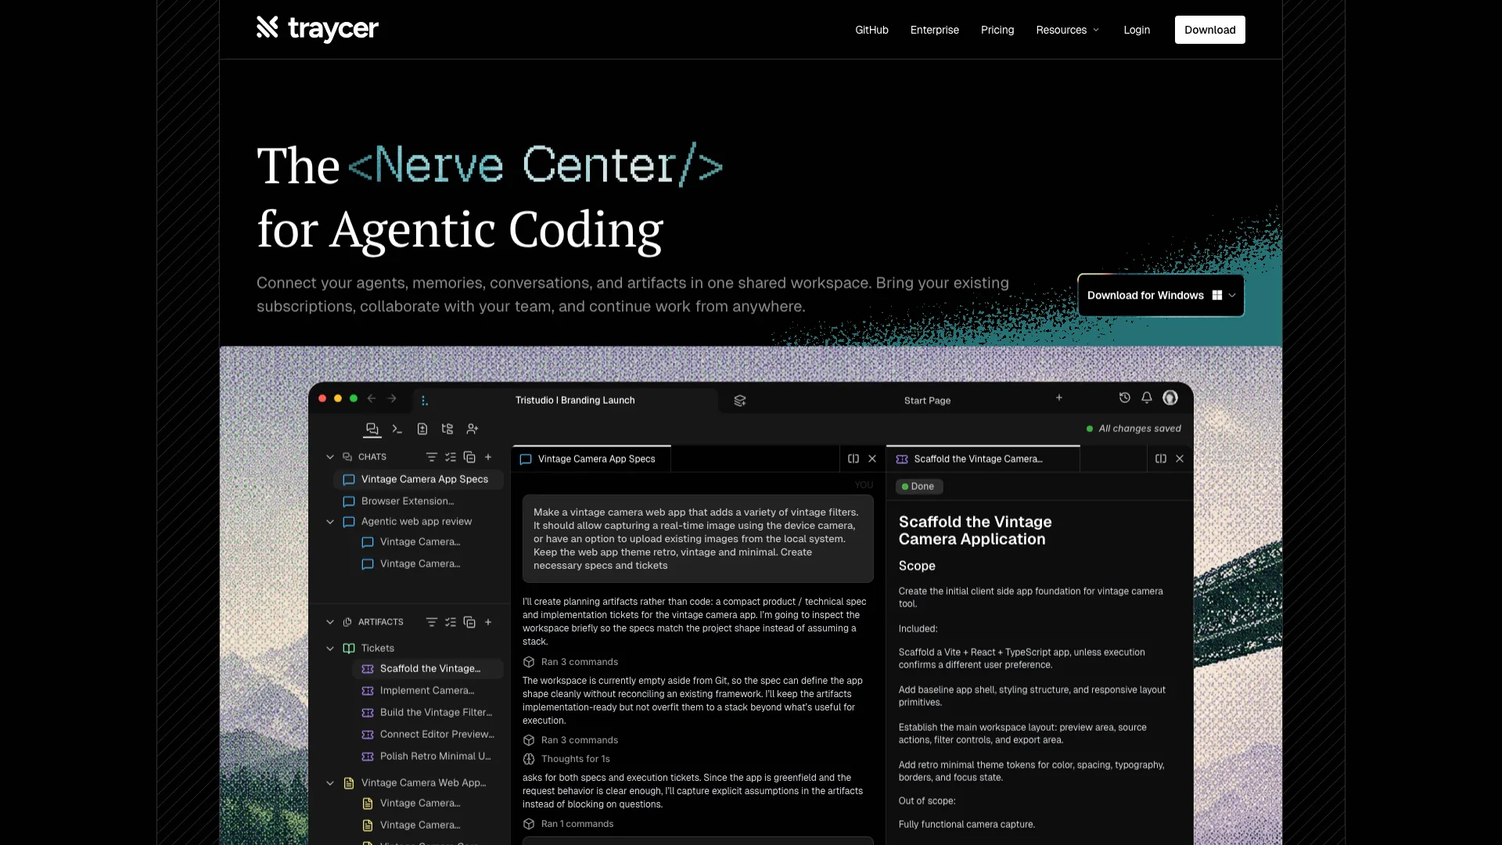Click the user avatar in the app window

tap(1170, 397)
